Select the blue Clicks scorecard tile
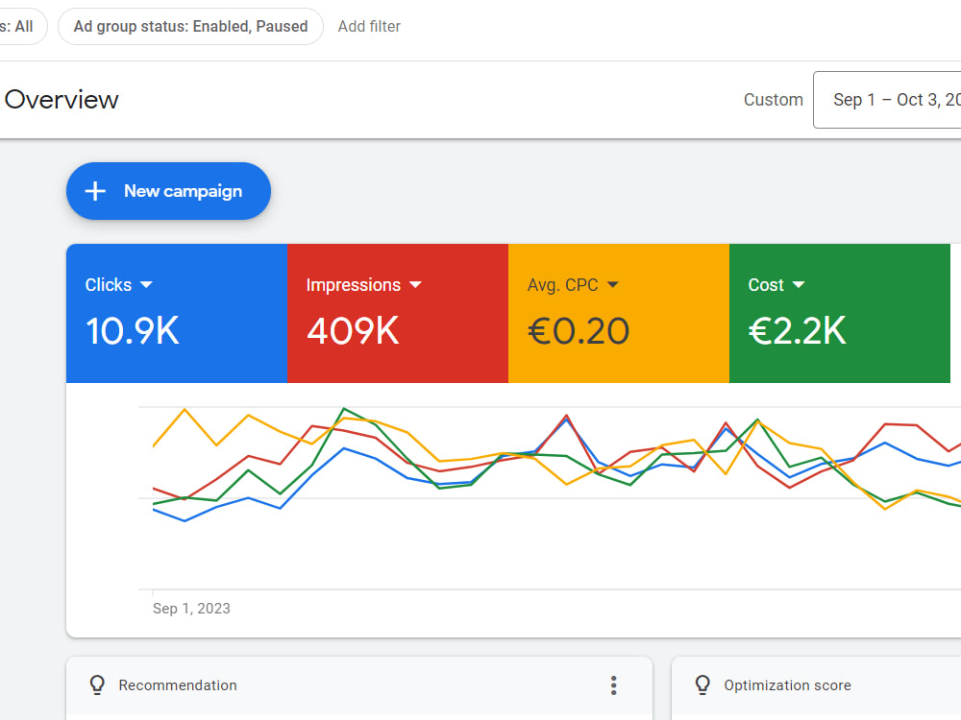The width and height of the screenshot is (961, 720). pos(177,314)
